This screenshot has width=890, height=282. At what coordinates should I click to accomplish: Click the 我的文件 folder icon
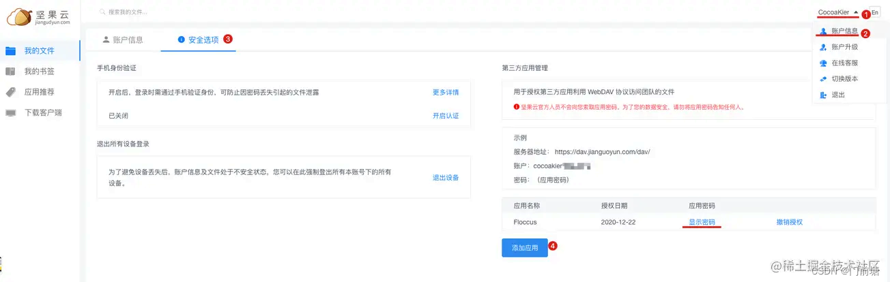pos(11,51)
